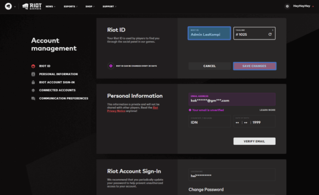
Task: Click the tagline refresh icon
Action: [270, 34]
